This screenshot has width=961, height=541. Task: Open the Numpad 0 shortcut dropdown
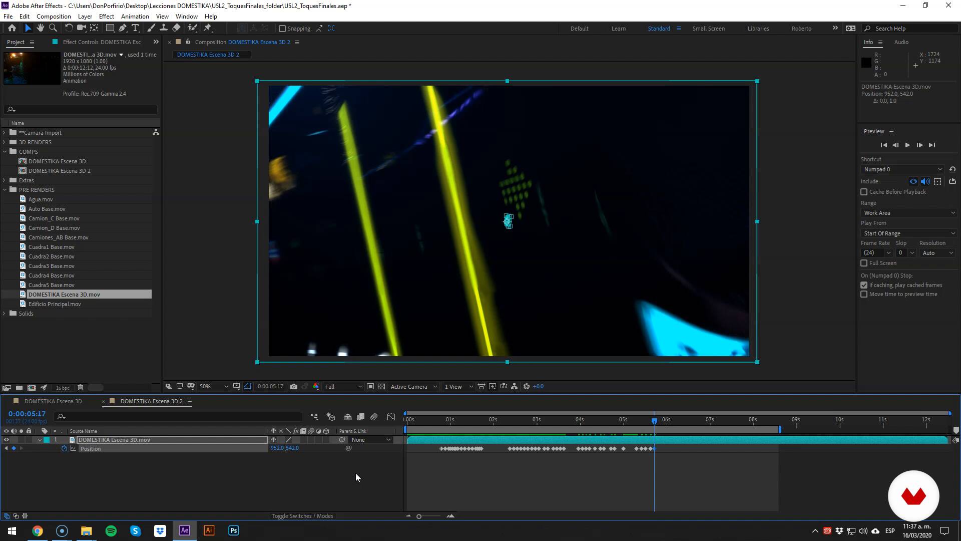pos(902,170)
